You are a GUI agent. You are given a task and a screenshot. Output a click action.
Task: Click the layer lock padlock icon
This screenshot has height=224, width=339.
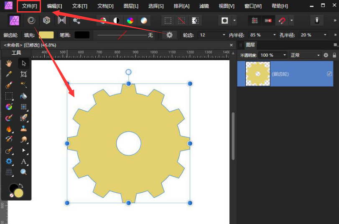coord(334,55)
